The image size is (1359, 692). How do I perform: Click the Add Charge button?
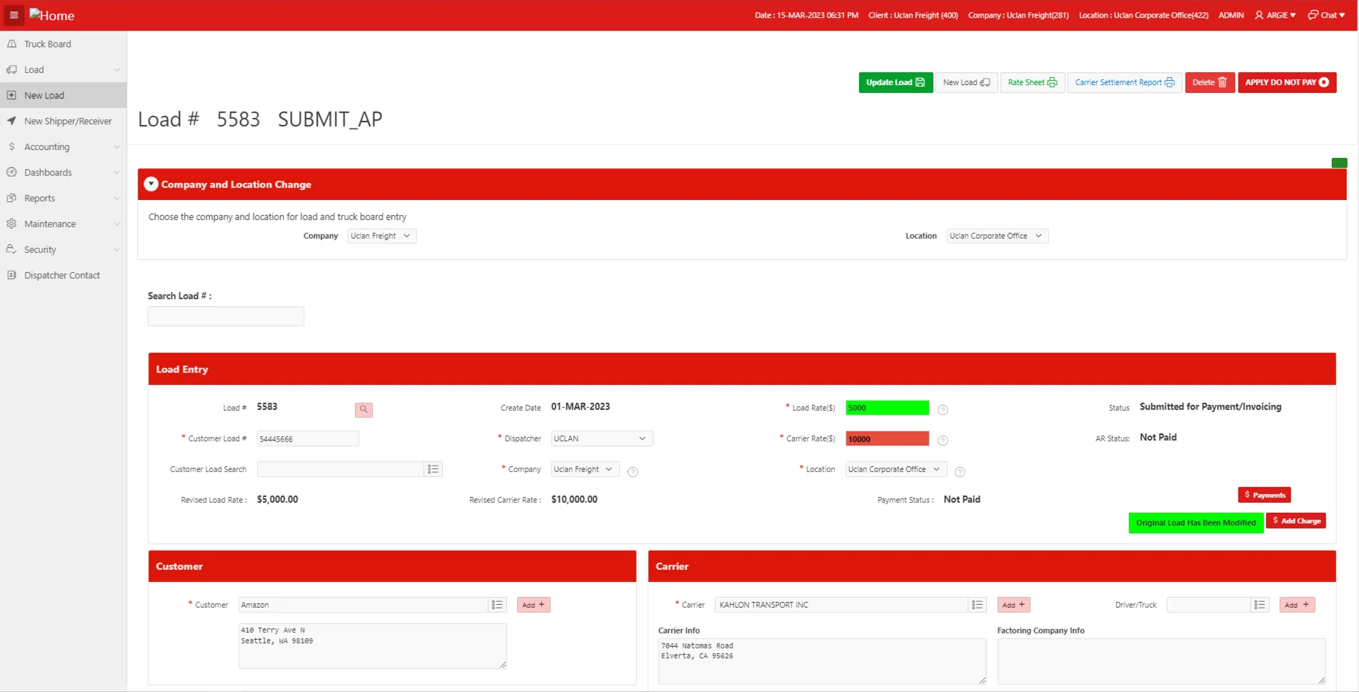coord(1295,521)
